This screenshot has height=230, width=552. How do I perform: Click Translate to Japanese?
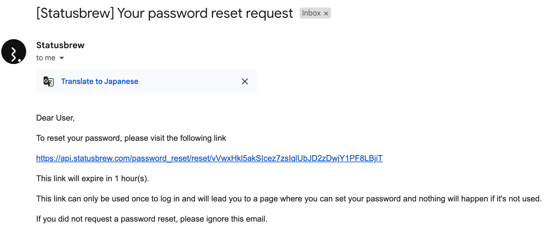[x=99, y=81]
